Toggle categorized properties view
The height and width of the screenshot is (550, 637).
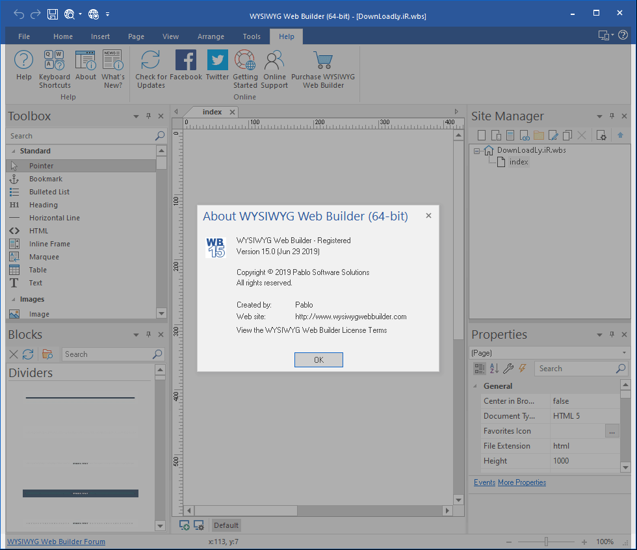point(480,369)
